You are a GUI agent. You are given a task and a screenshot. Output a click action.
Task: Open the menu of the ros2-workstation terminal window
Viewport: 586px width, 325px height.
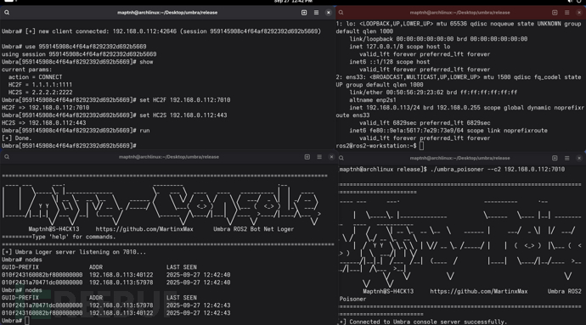click(567, 13)
